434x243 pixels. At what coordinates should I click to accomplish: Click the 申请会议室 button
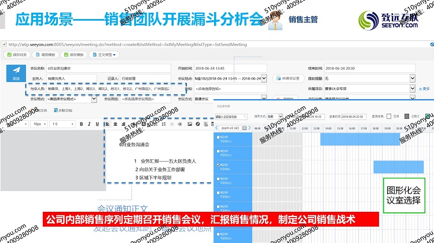(x=288, y=78)
